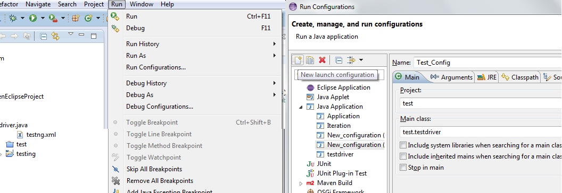Click the Debug icon in Run menu
562x193 pixels.
(115, 28)
